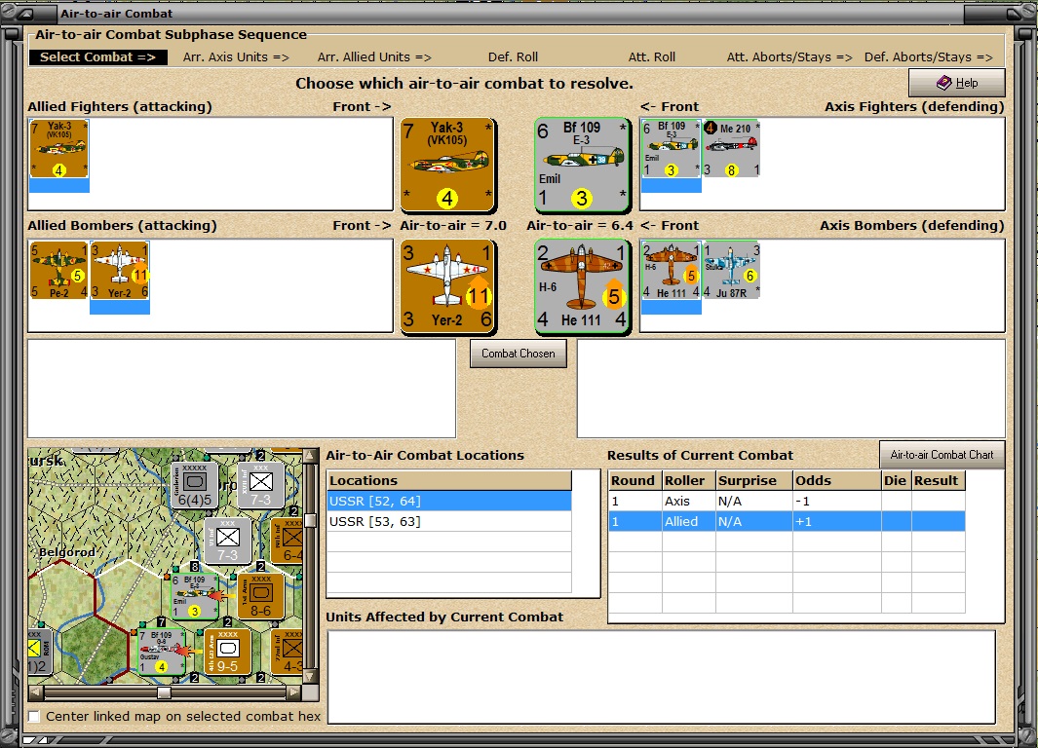Click the Odds column header
The image size is (1038, 748).
837,481
